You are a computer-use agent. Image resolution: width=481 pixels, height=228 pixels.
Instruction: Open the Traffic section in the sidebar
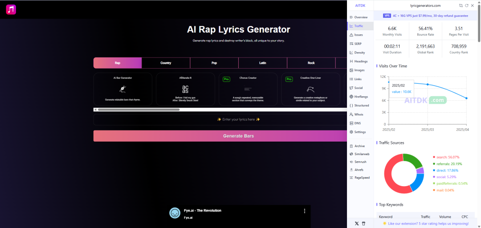(x=360, y=26)
